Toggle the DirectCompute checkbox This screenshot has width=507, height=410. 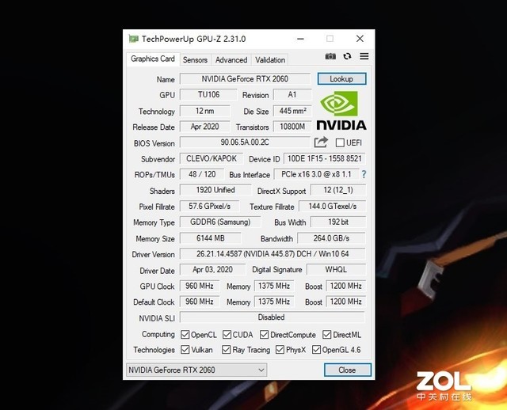[264, 334]
